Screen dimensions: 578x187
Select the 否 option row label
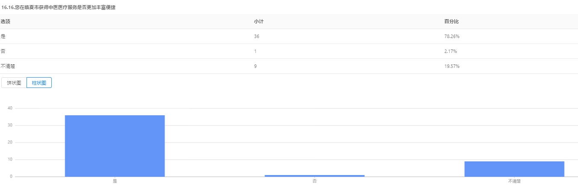click(3, 51)
